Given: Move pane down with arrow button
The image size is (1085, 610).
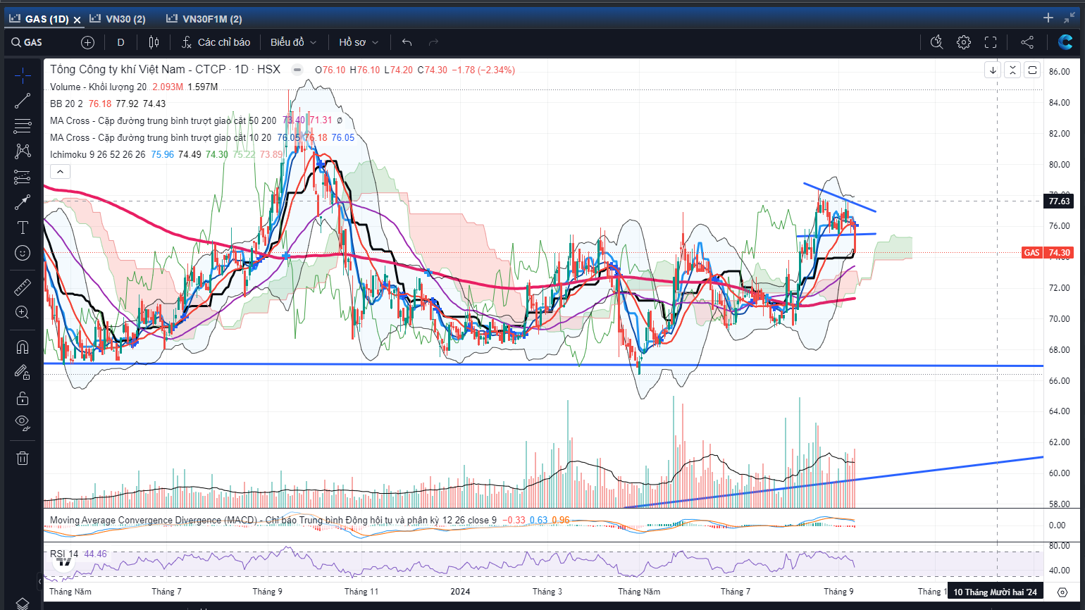Looking at the screenshot, I should point(993,70).
